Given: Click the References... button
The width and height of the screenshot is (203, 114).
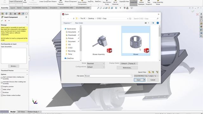Looking at the screenshot, I should pyautogui.click(x=127, y=68).
